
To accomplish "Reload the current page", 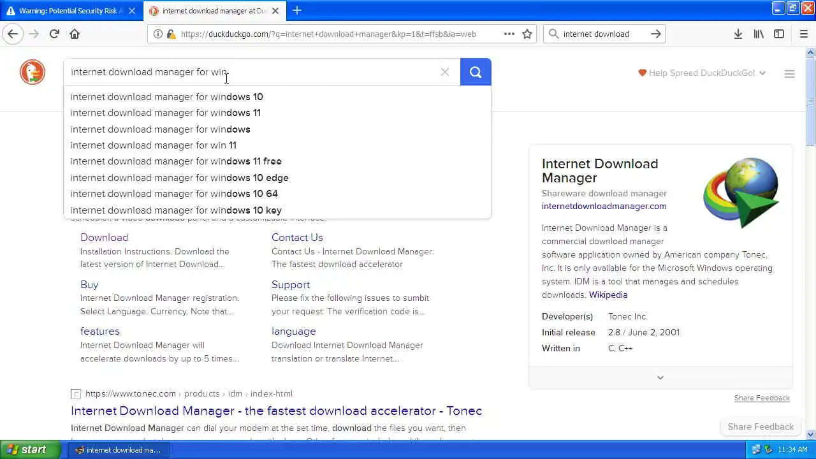I will tap(54, 34).
